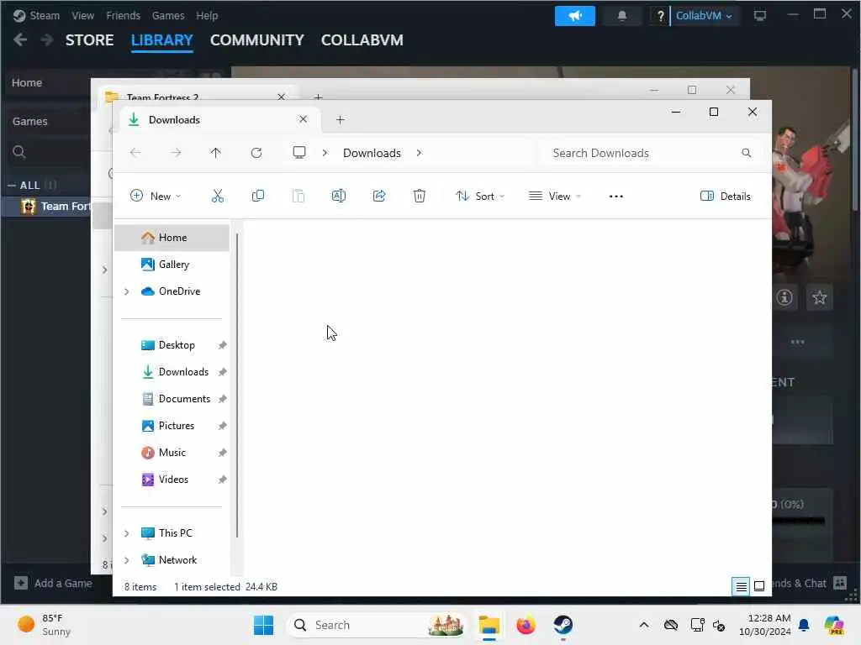
Task: Open the Sort dropdown
Action: coord(480,196)
